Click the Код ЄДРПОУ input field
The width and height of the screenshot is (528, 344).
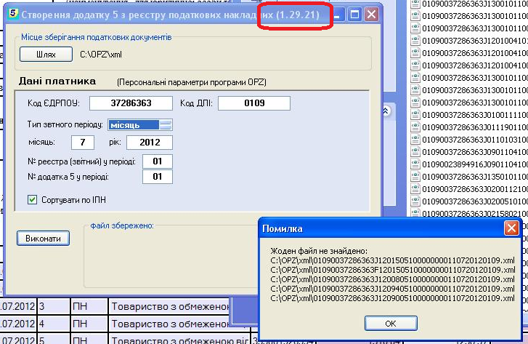(x=131, y=103)
